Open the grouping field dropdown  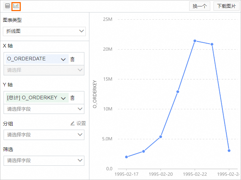(x=44, y=135)
